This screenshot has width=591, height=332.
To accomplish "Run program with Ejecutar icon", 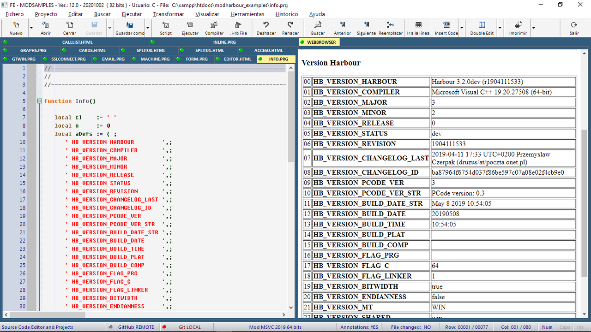I will pyautogui.click(x=190, y=28).
